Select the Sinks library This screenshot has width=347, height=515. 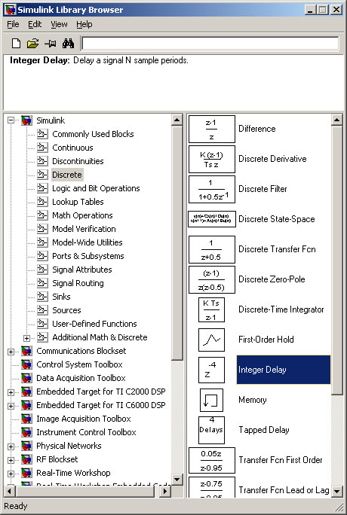tap(62, 297)
